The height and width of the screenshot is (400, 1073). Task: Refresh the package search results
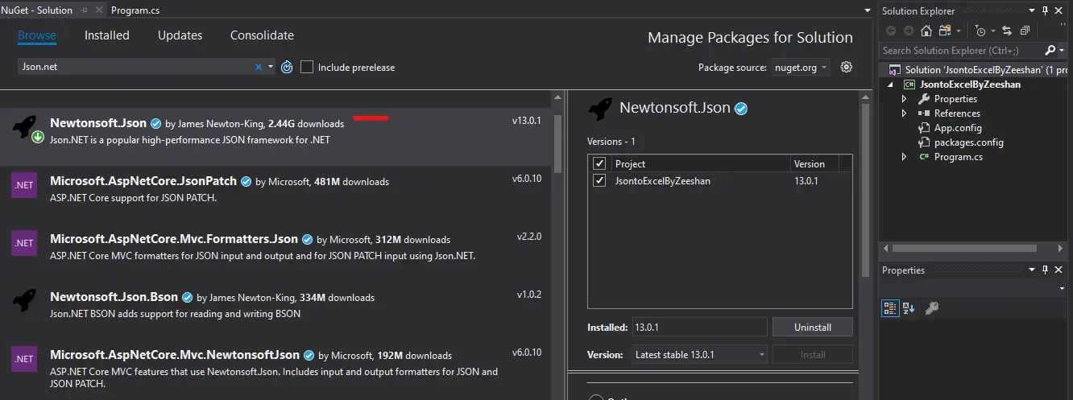pos(287,67)
